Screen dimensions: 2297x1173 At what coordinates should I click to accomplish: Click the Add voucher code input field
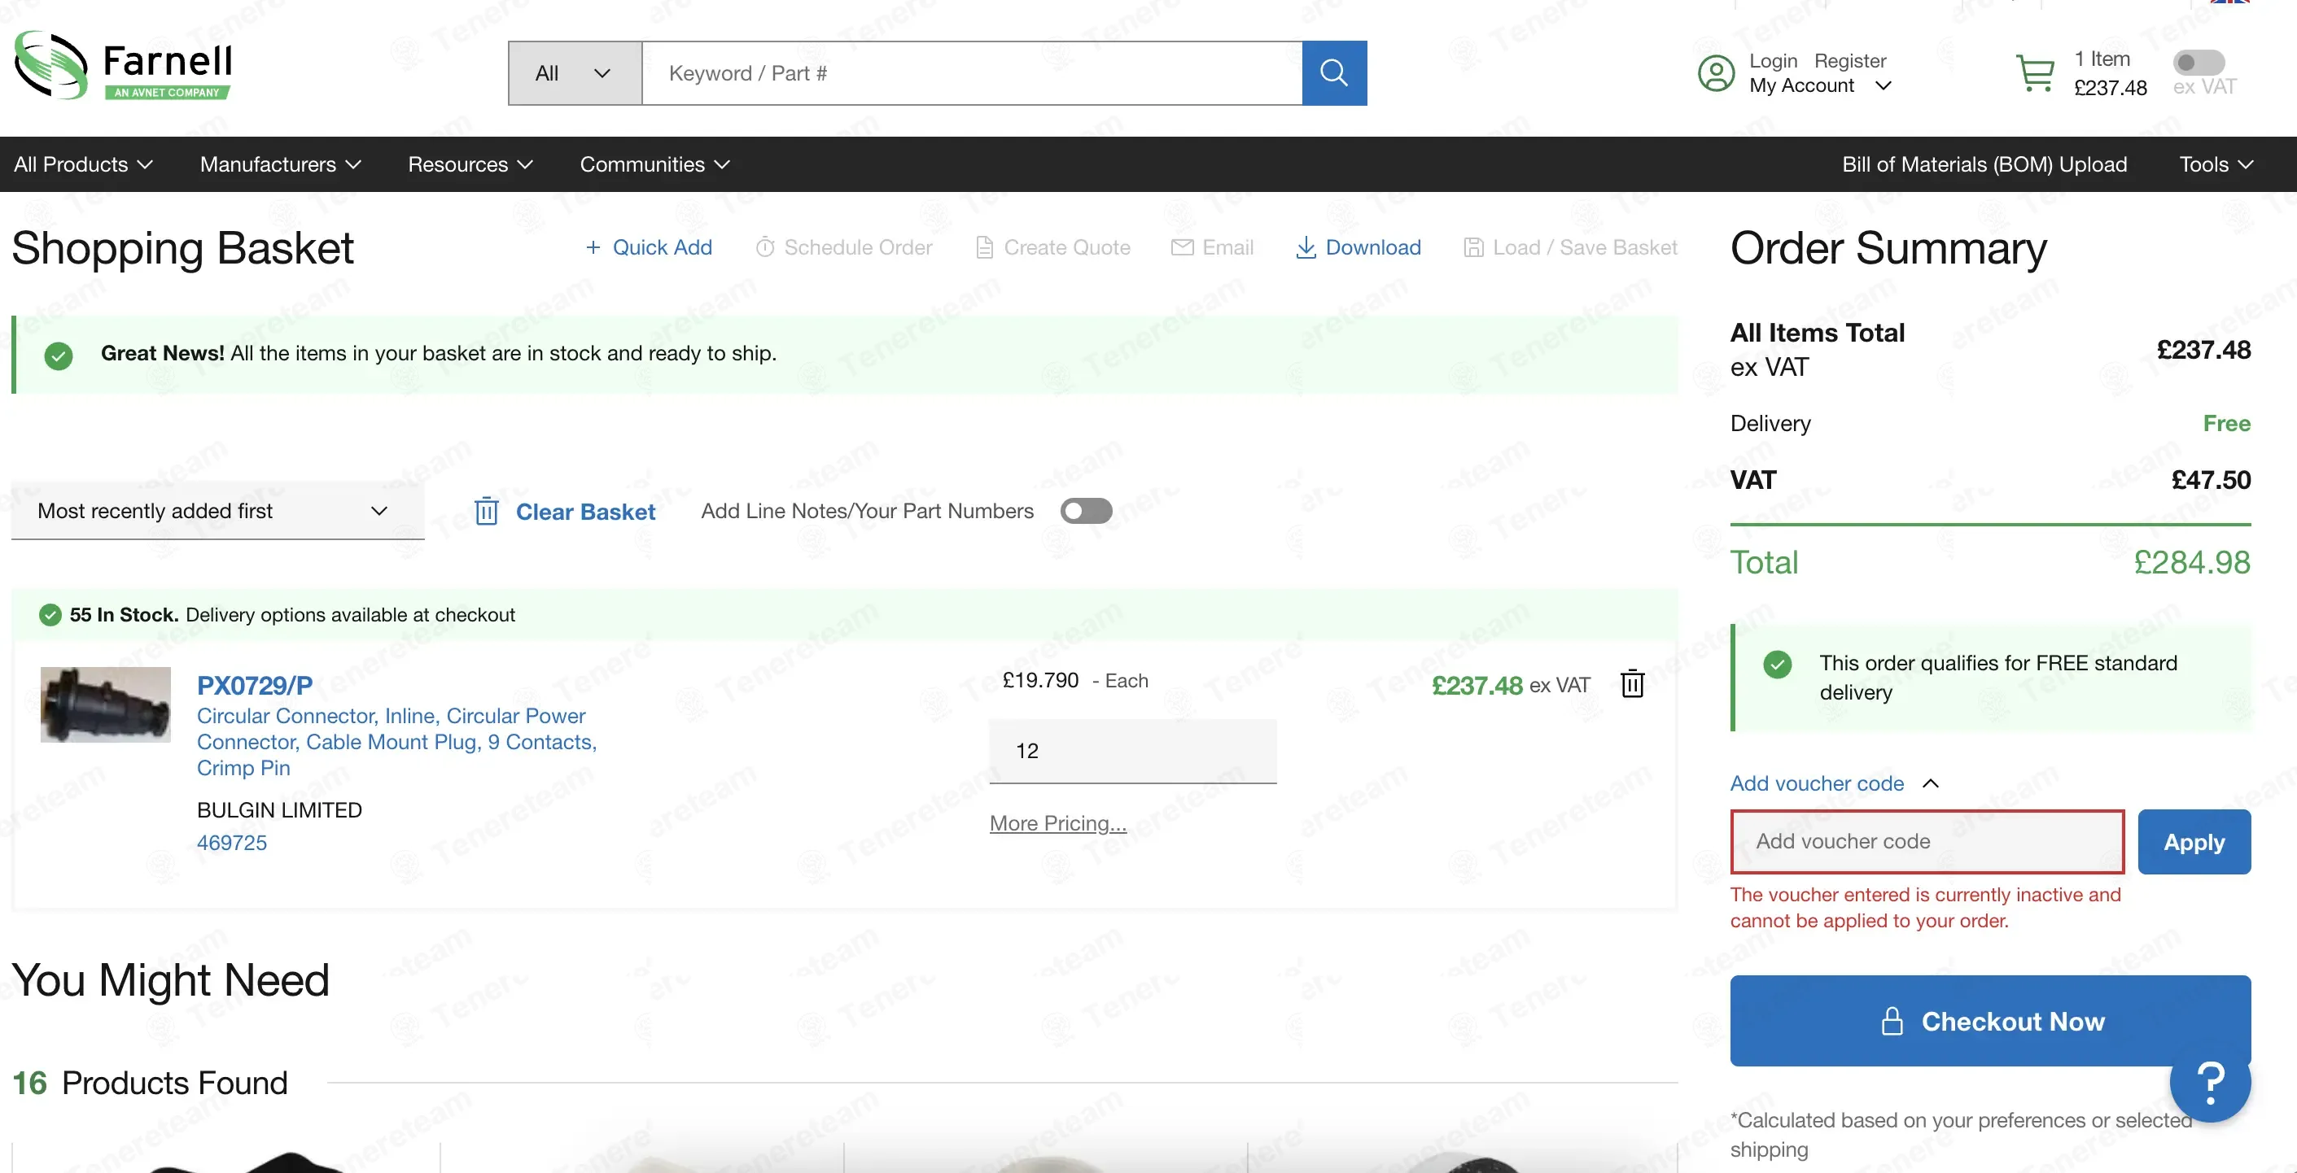(x=1927, y=841)
